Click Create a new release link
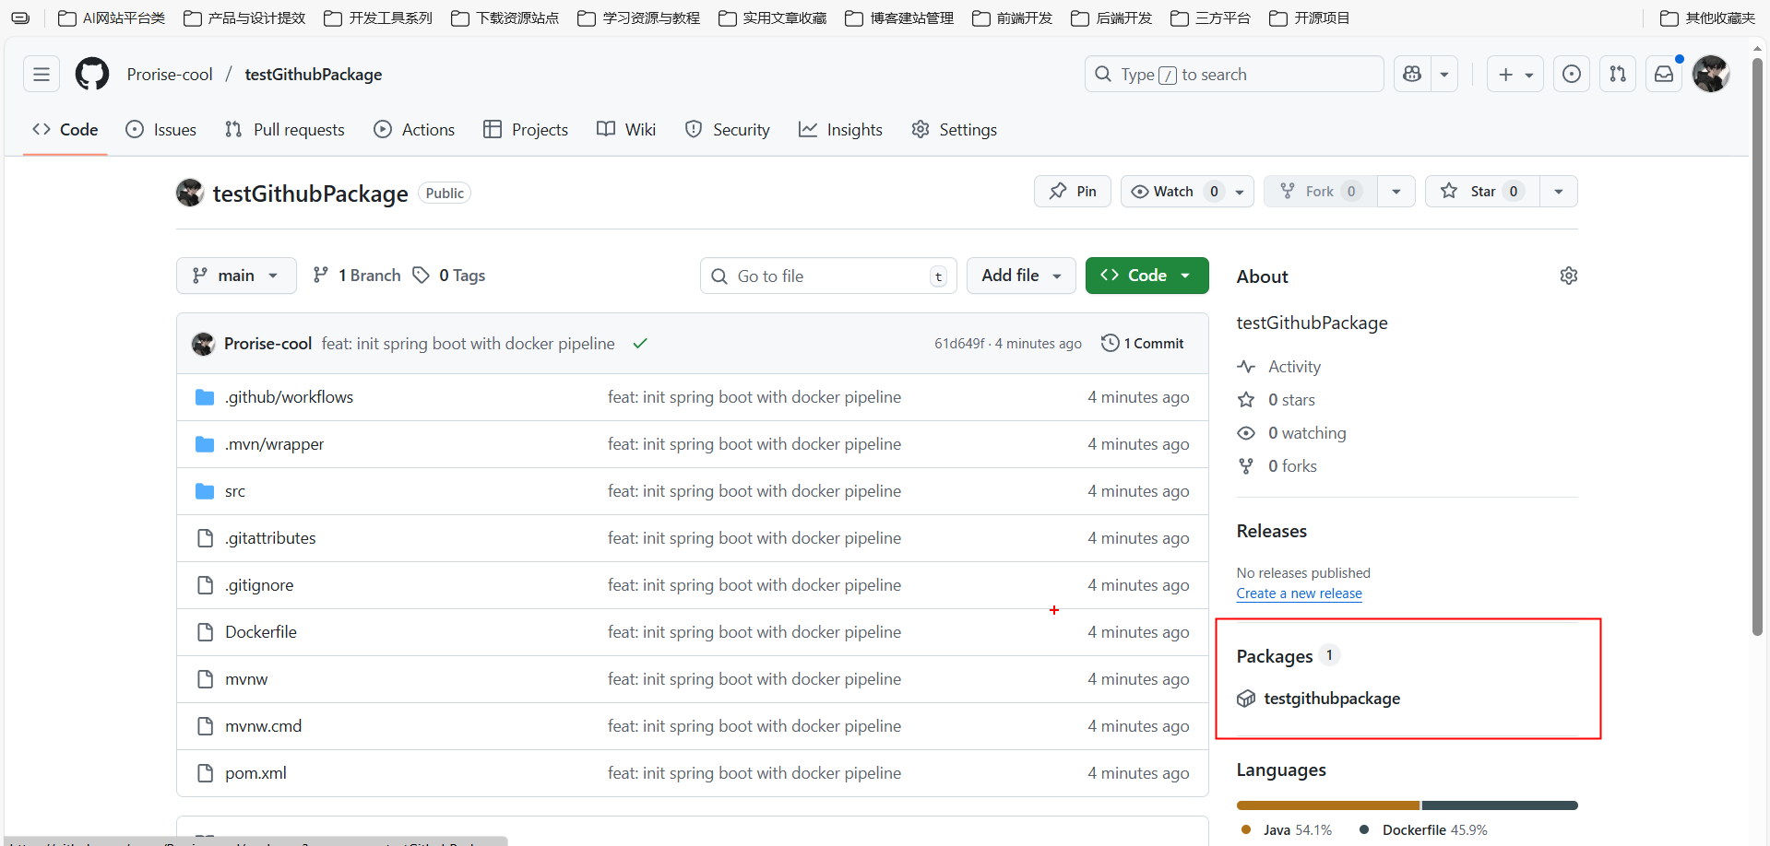This screenshot has width=1770, height=846. point(1299,593)
